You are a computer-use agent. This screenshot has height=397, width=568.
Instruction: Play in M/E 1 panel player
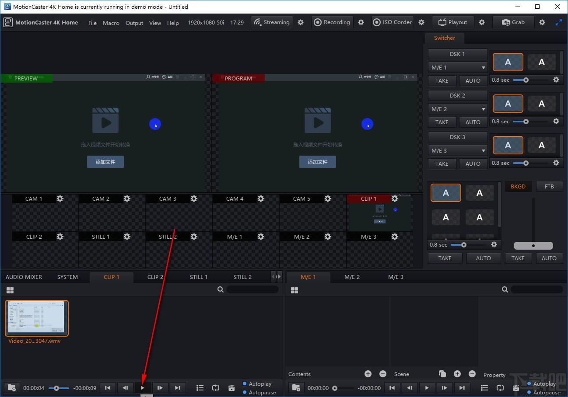427,388
